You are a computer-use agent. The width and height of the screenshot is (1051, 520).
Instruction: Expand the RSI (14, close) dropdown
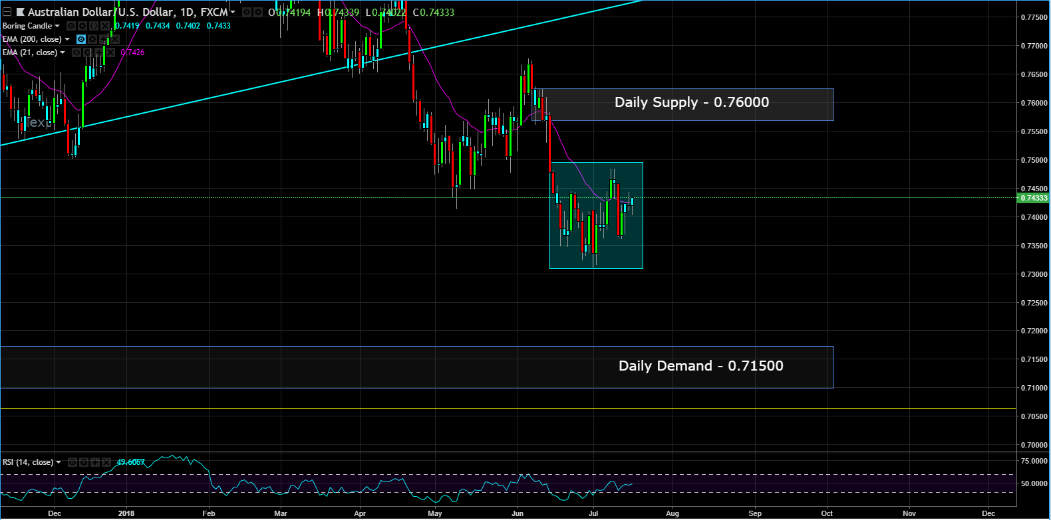coord(59,462)
